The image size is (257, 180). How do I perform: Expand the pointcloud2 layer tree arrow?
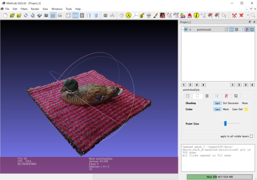tap(182, 30)
